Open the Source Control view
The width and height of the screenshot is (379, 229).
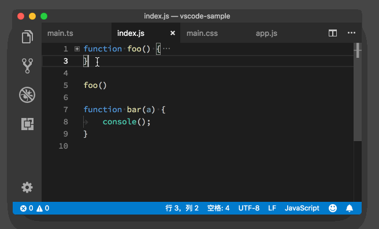point(27,65)
